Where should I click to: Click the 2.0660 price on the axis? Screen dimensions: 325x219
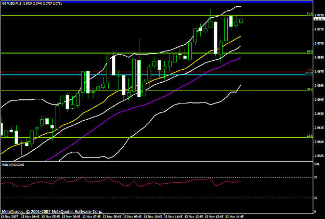319,86
